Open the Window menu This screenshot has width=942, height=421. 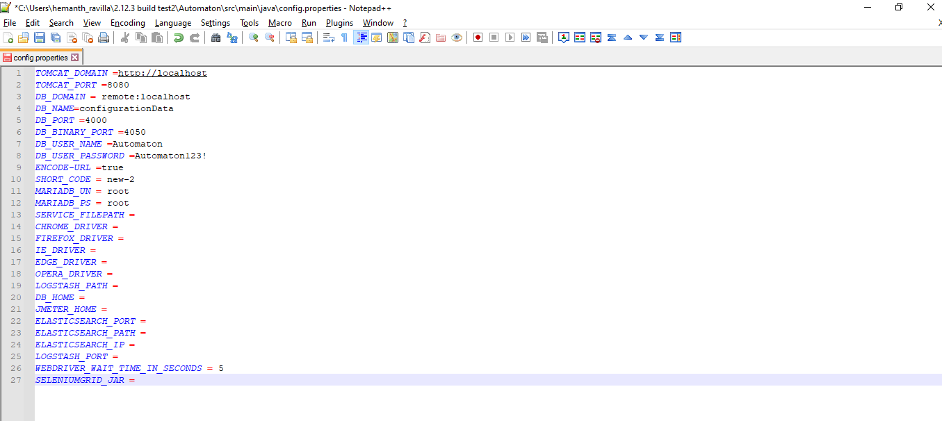click(x=378, y=23)
